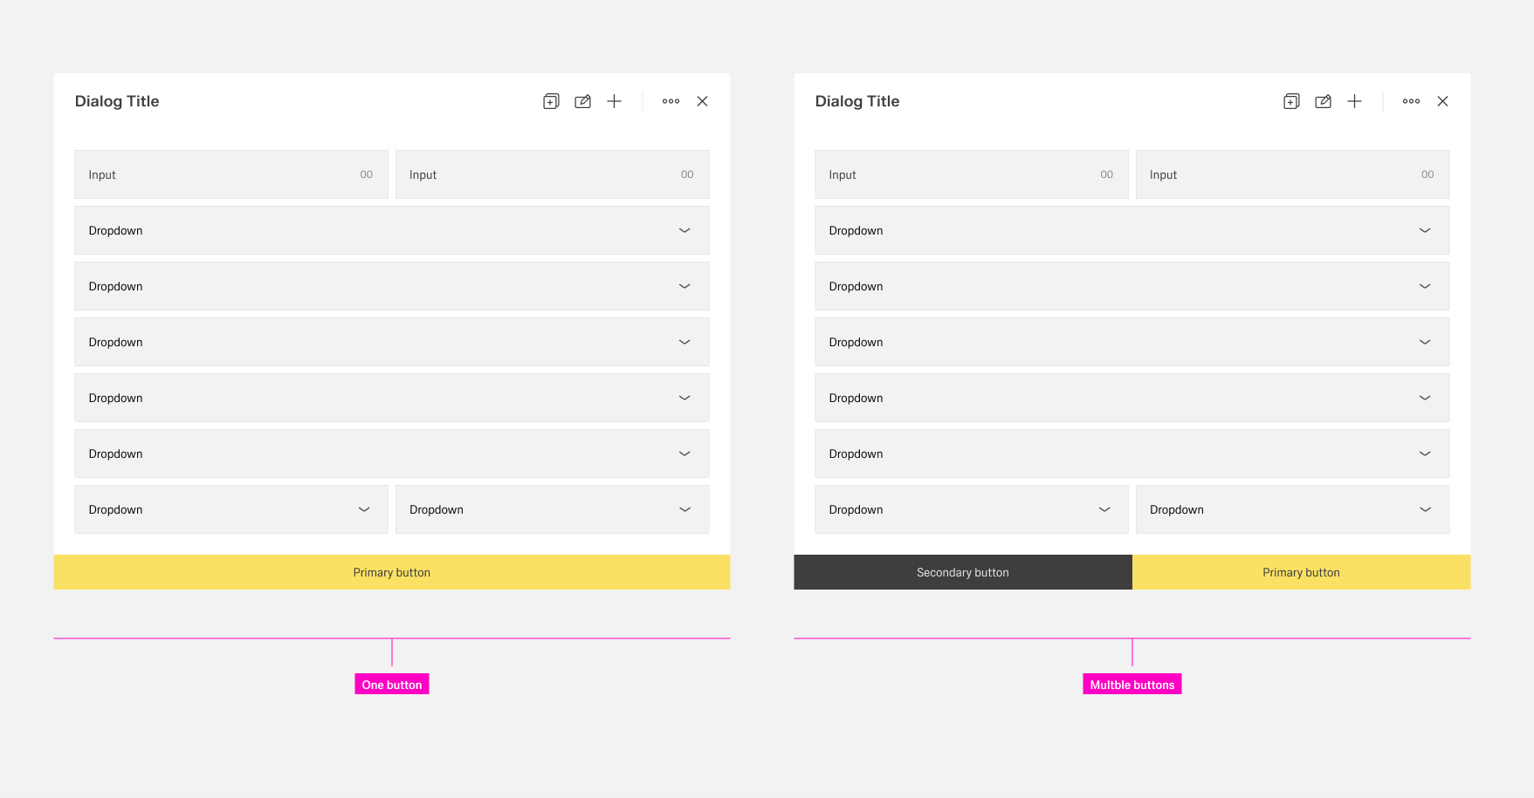Viewport: 1534px width, 798px height.
Task: Expand the first Dropdown in the left dialog
Action: pyautogui.click(x=391, y=230)
